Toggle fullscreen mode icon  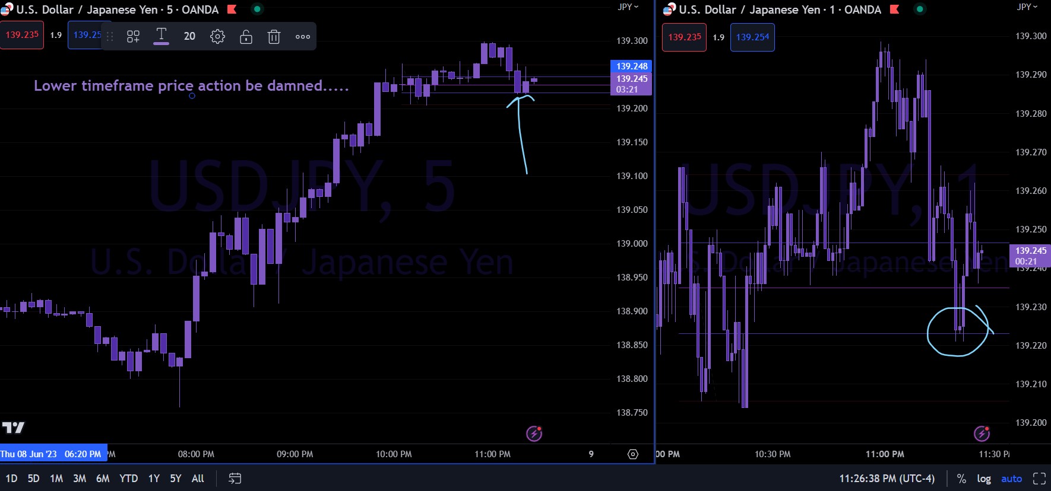(x=1039, y=479)
